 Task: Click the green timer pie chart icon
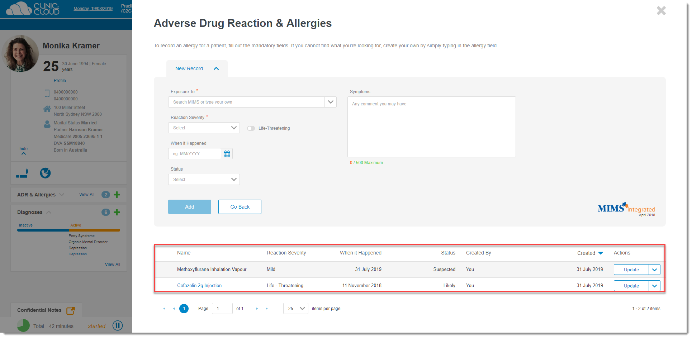point(23,325)
